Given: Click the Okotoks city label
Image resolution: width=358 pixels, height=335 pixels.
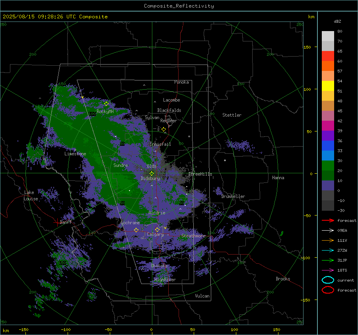Looking at the screenshot, I should pyautogui.click(x=159, y=266).
